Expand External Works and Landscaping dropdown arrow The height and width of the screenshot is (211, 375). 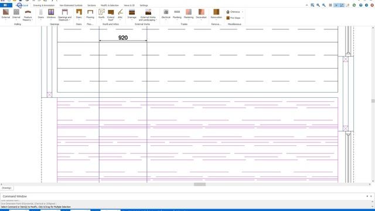[x=156, y=20]
